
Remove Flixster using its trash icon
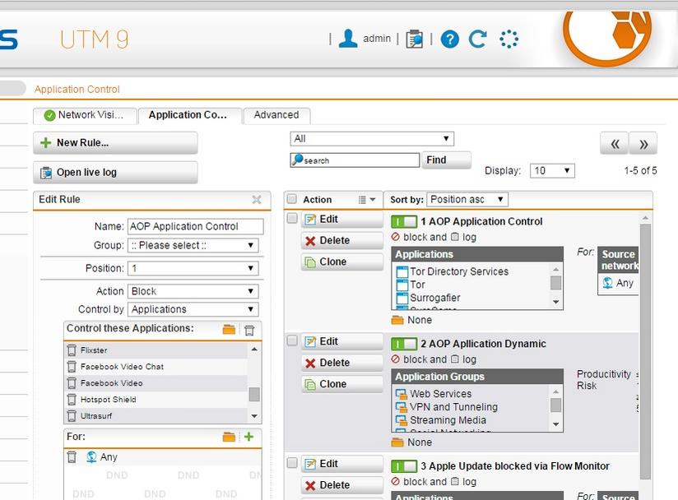[x=72, y=350]
